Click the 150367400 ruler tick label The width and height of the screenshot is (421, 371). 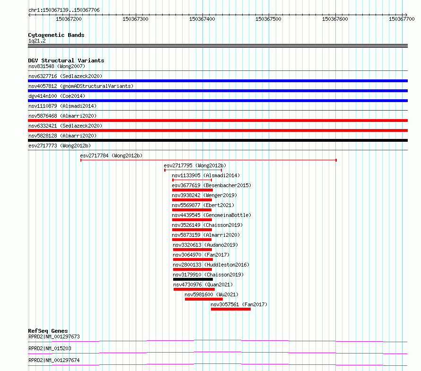pyautogui.click(x=202, y=19)
